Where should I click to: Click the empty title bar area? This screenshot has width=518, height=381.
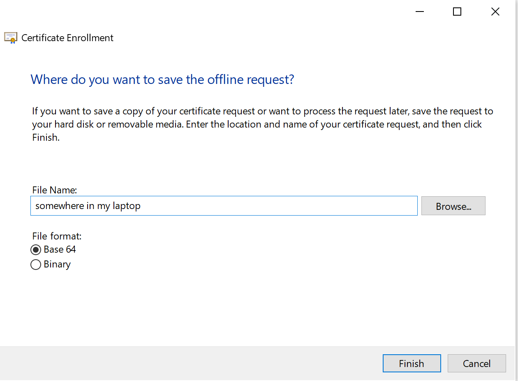click(x=206, y=12)
